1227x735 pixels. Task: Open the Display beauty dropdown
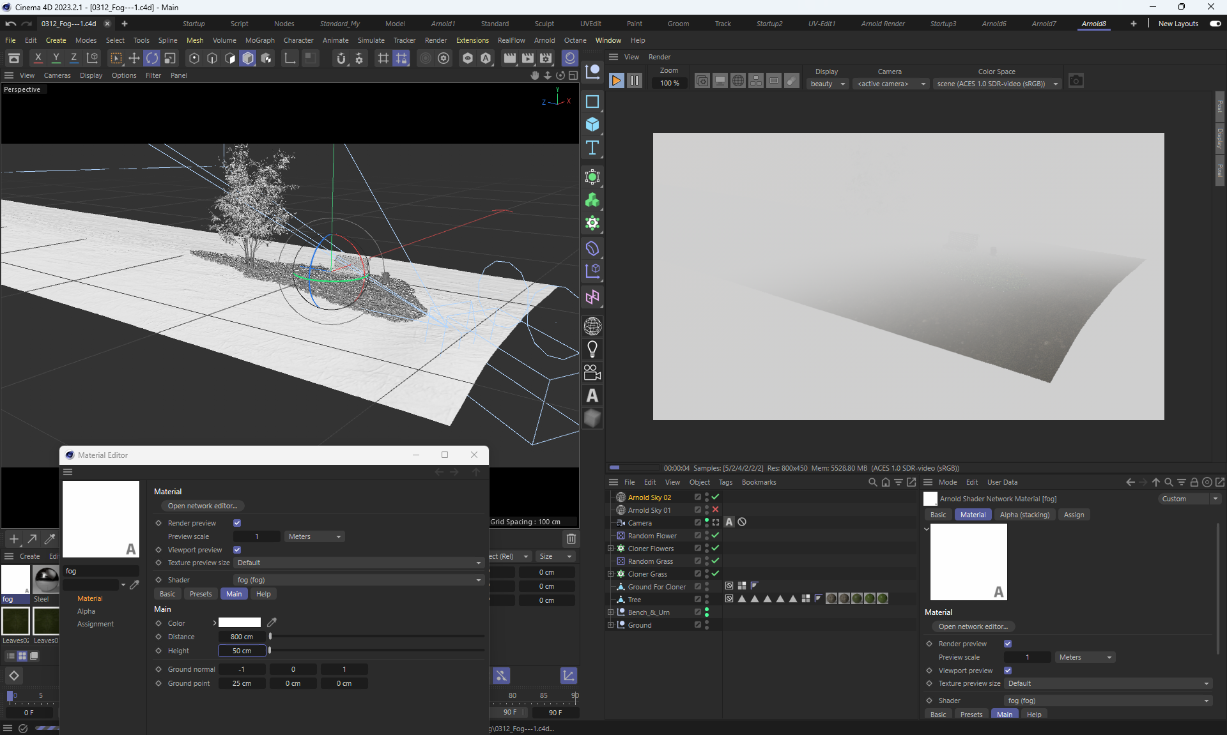[x=828, y=84]
